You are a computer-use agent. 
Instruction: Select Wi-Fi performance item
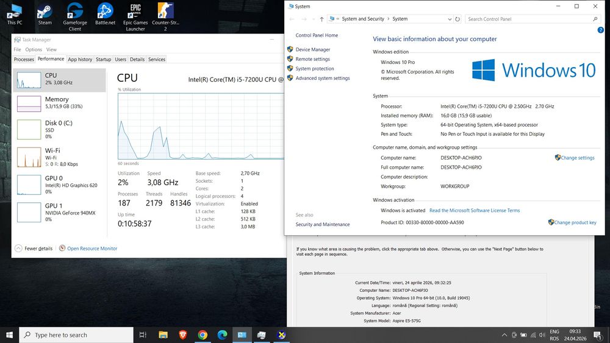pos(60,157)
